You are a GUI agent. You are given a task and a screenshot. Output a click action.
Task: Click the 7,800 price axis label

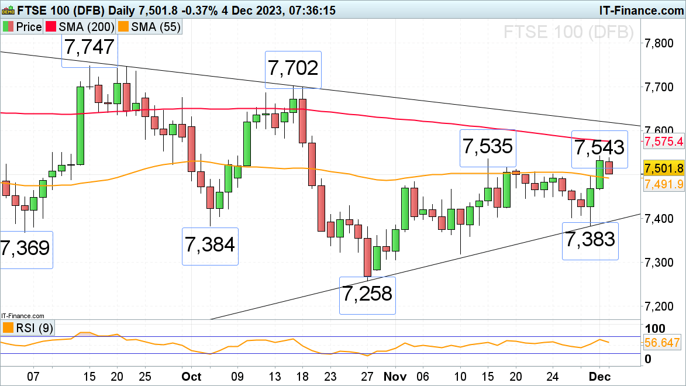(659, 43)
